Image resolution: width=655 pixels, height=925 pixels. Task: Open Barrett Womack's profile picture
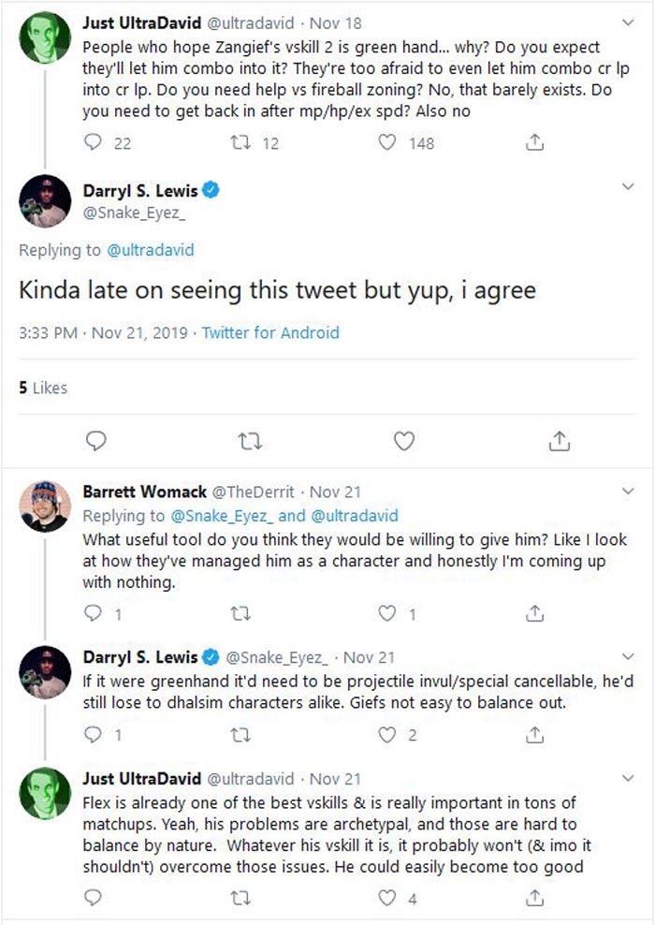(x=45, y=507)
